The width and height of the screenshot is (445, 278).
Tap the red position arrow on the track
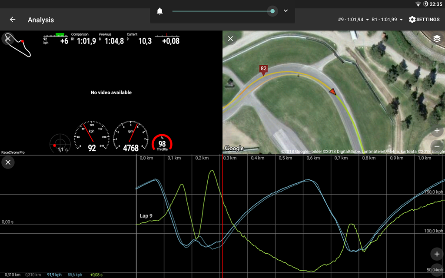332,91
